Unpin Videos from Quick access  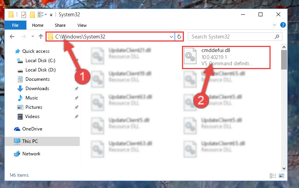tap(77, 117)
